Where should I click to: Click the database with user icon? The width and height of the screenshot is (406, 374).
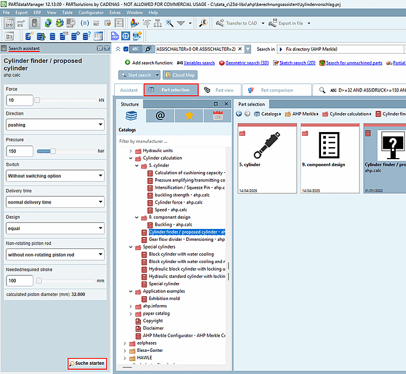(41, 36)
